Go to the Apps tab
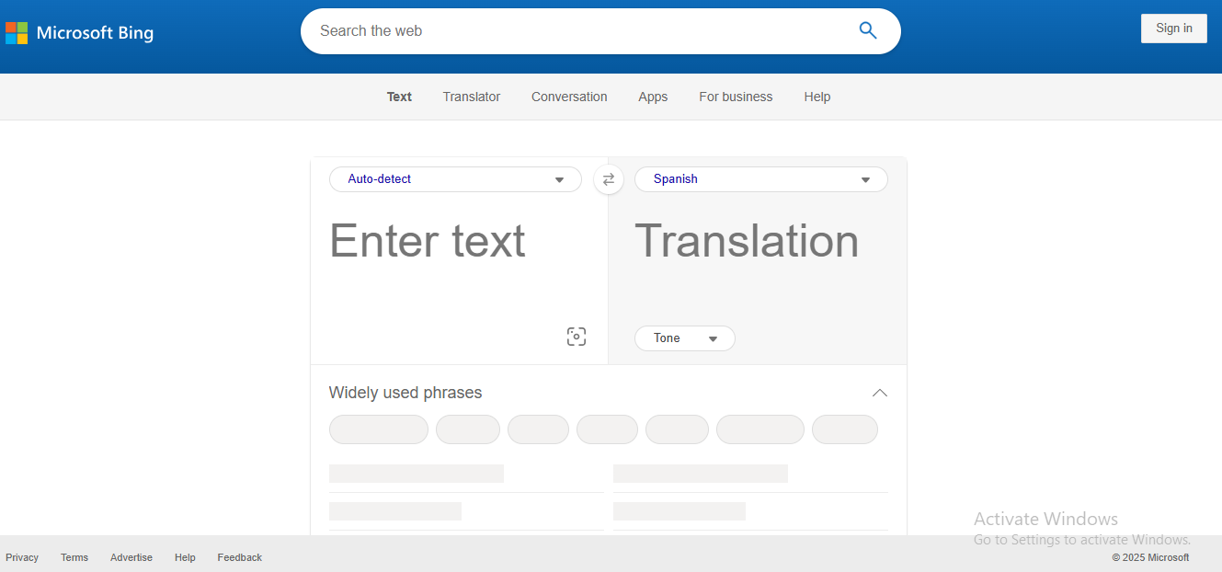1222x572 pixels. pyautogui.click(x=653, y=97)
